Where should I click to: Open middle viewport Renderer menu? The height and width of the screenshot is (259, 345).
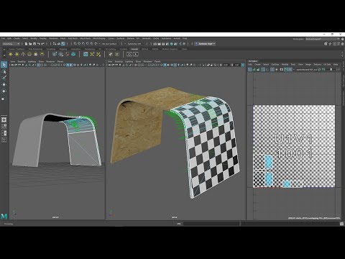pos(148,62)
